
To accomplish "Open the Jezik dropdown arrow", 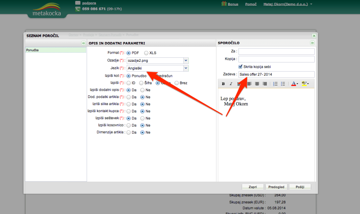I will click(x=186, y=68).
